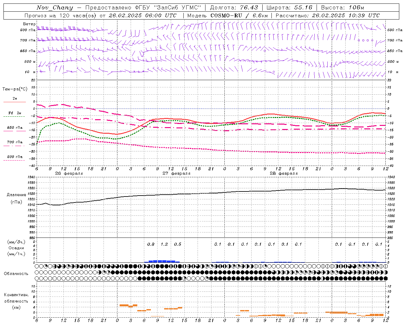Click the date label 26 февраля
Screen dimensions: 404x323
click(69, 173)
